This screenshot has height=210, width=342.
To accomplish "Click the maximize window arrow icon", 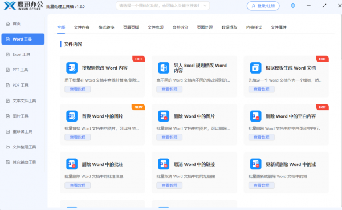I will coord(324,6).
